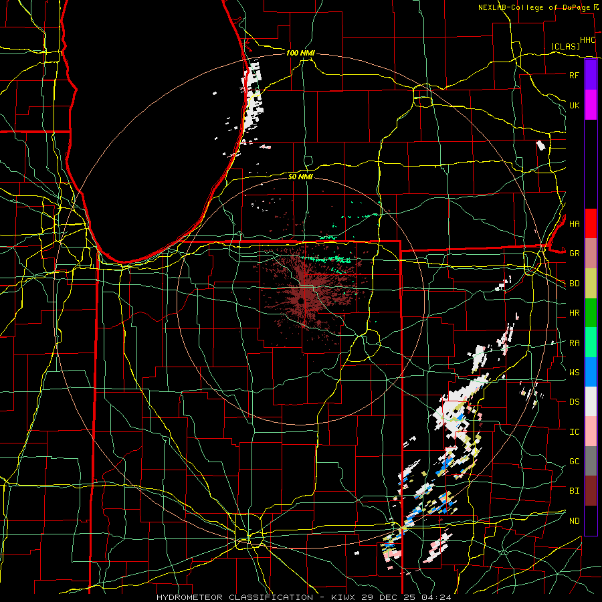
Task: Click the brown BI legend swatch
Action: point(591,491)
